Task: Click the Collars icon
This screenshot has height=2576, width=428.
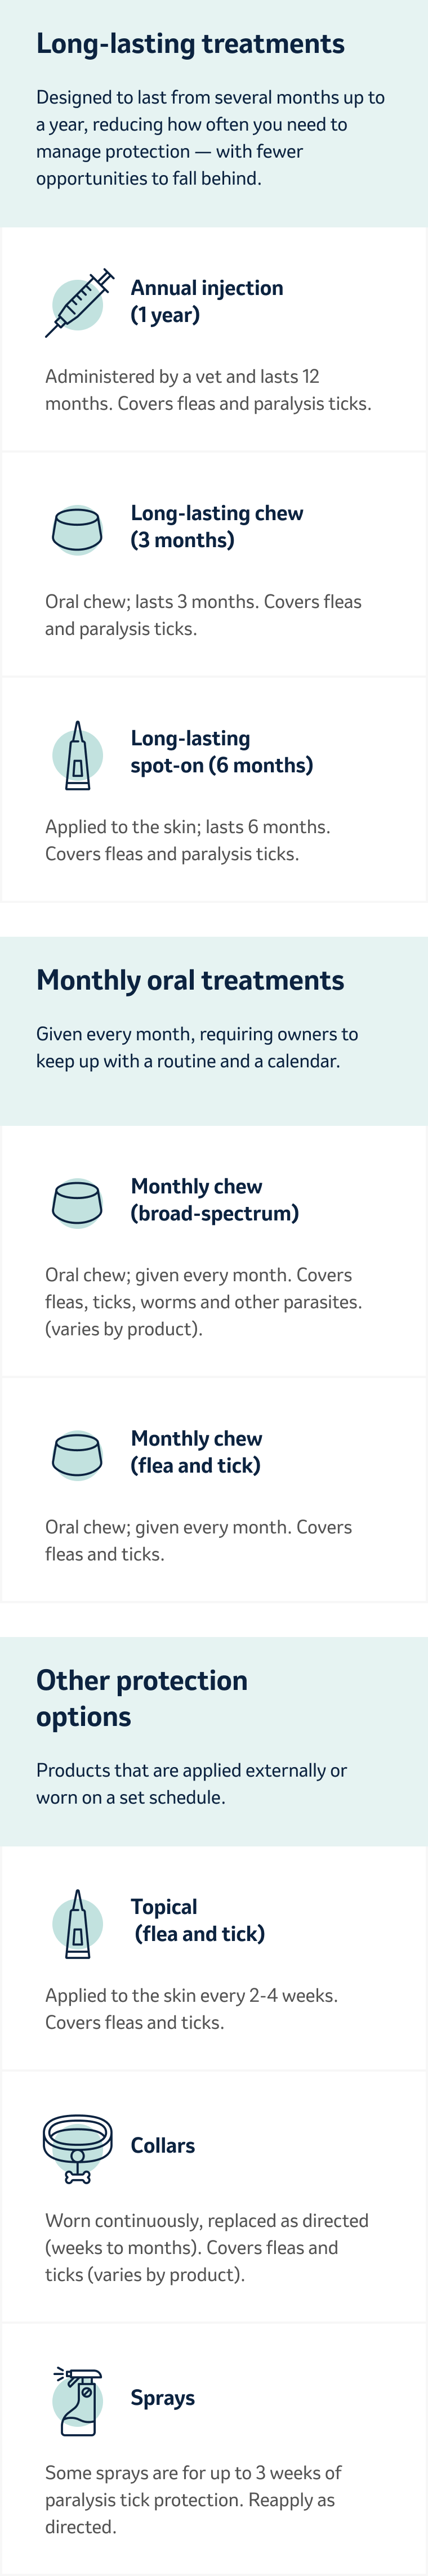Action: (77, 2148)
